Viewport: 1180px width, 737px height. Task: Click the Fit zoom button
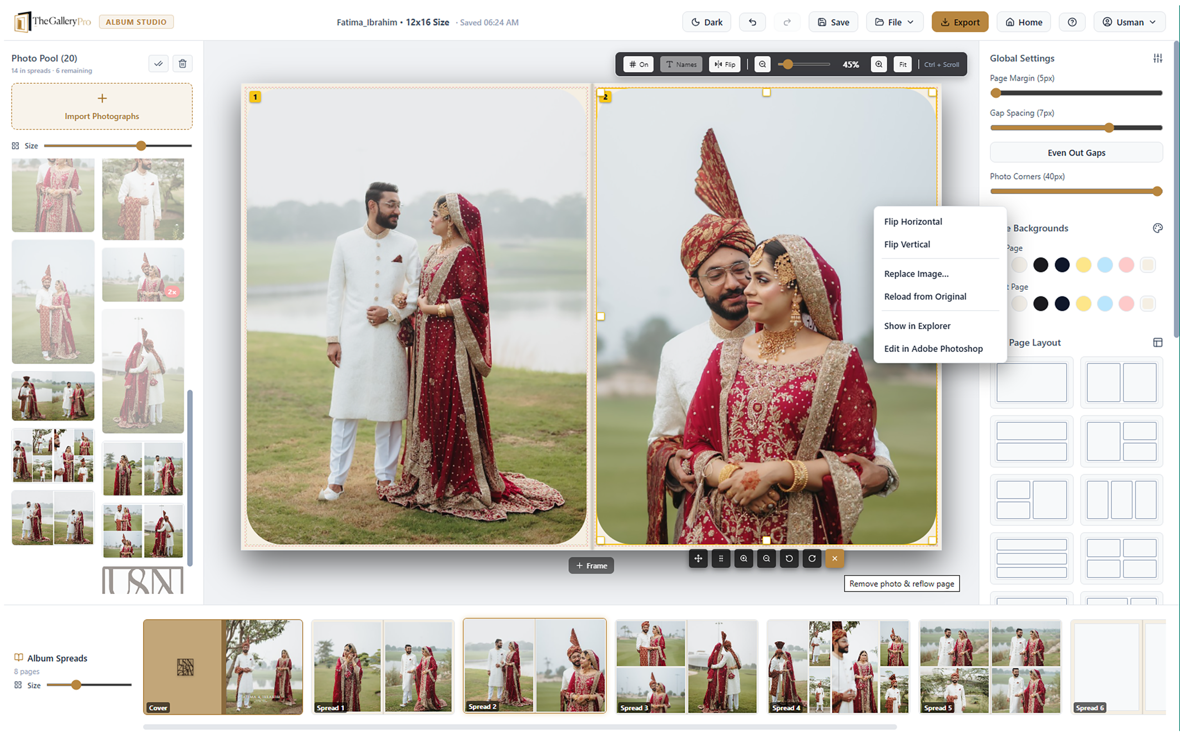[x=903, y=64]
